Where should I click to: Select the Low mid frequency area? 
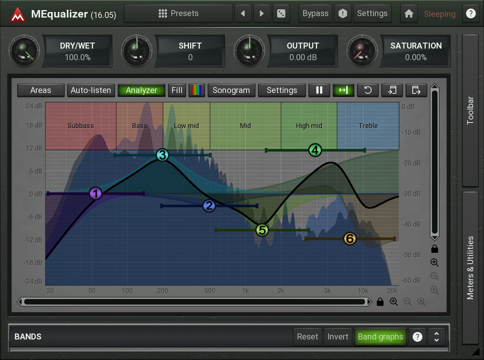[x=186, y=126]
